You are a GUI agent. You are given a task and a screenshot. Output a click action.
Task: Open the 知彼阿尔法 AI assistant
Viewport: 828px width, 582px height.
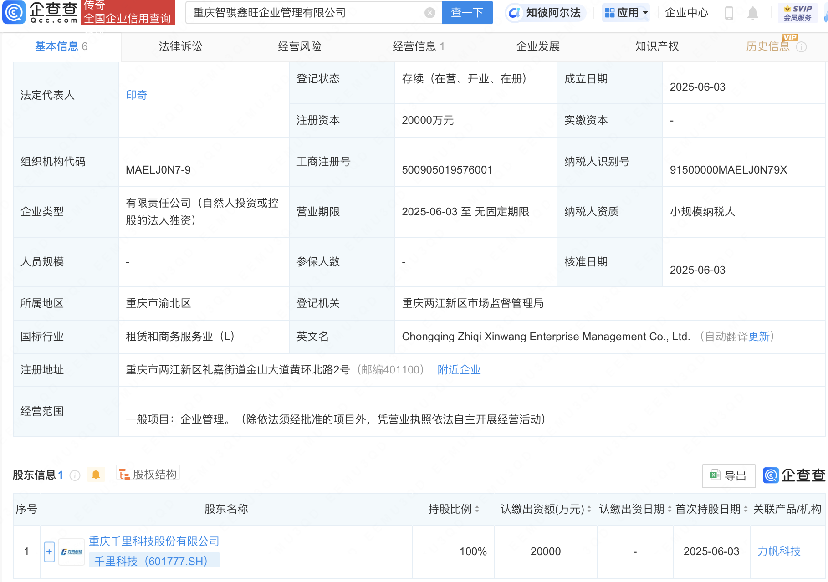[545, 13]
